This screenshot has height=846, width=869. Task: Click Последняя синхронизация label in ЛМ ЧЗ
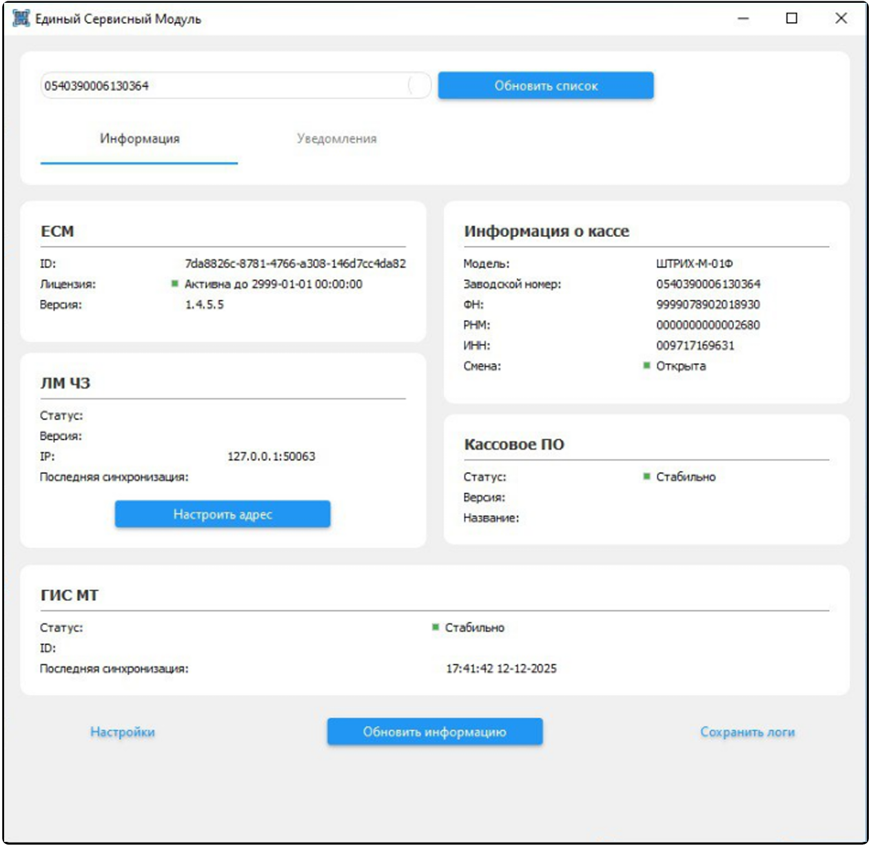(x=114, y=477)
